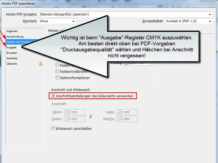Click the yellow warning icon beside Übersicht
Screen dimensions: 218x163
tap(40, 64)
